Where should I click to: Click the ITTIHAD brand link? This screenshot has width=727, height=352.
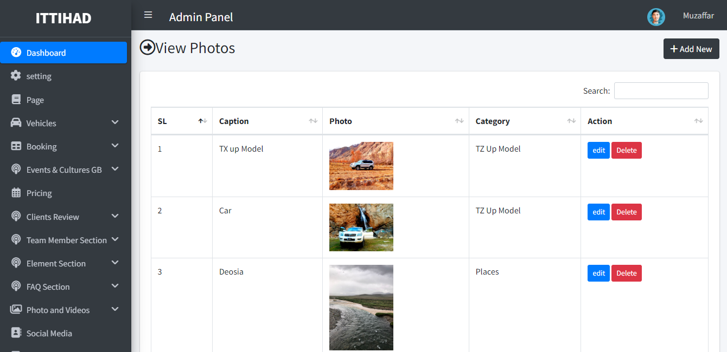[x=63, y=18]
